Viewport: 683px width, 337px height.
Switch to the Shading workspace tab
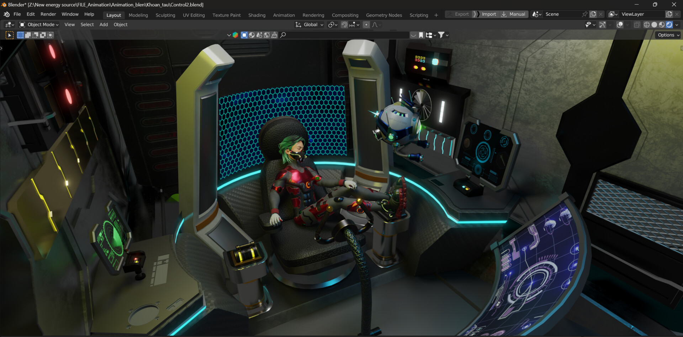(257, 15)
